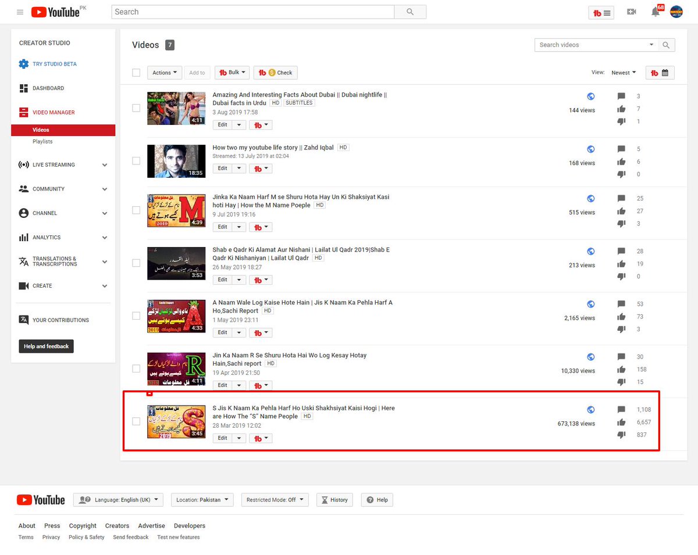Open Edit arrow dropdown for Dubai facts video
The height and width of the screenshot is (555, 698).
click(239, 125)
